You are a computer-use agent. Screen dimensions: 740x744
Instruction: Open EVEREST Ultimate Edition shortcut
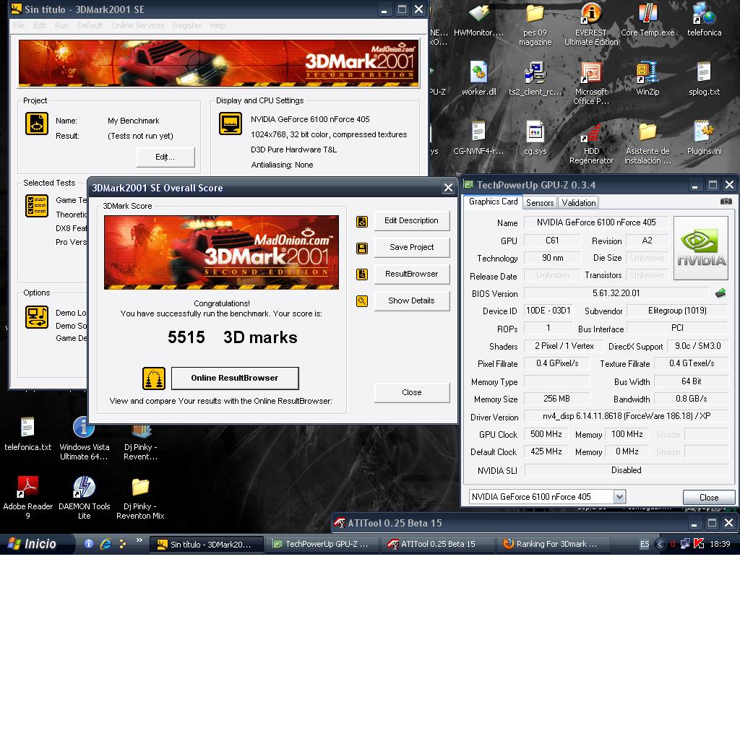point(591,25)
